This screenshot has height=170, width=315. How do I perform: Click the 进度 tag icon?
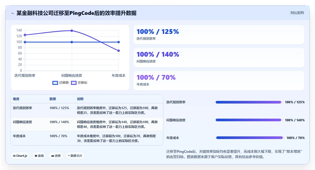[52, 156]
